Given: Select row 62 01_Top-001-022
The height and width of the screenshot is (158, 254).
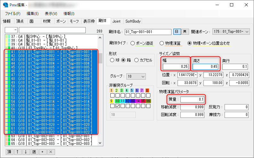Looking at the screenshot, I should pyautogui.click(x=51, y=132).
